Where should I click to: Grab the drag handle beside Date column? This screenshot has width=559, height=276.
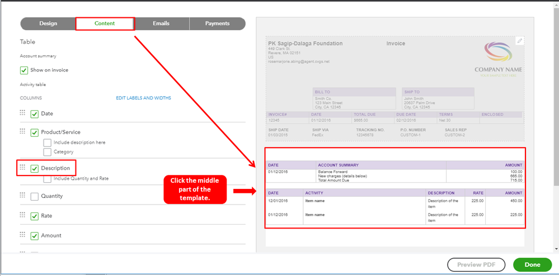pyautogui.click(x=22, y=112)
